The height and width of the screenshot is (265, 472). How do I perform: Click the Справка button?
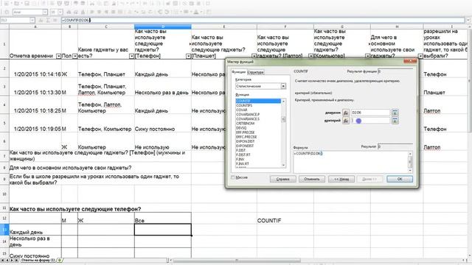coord(283,179)
